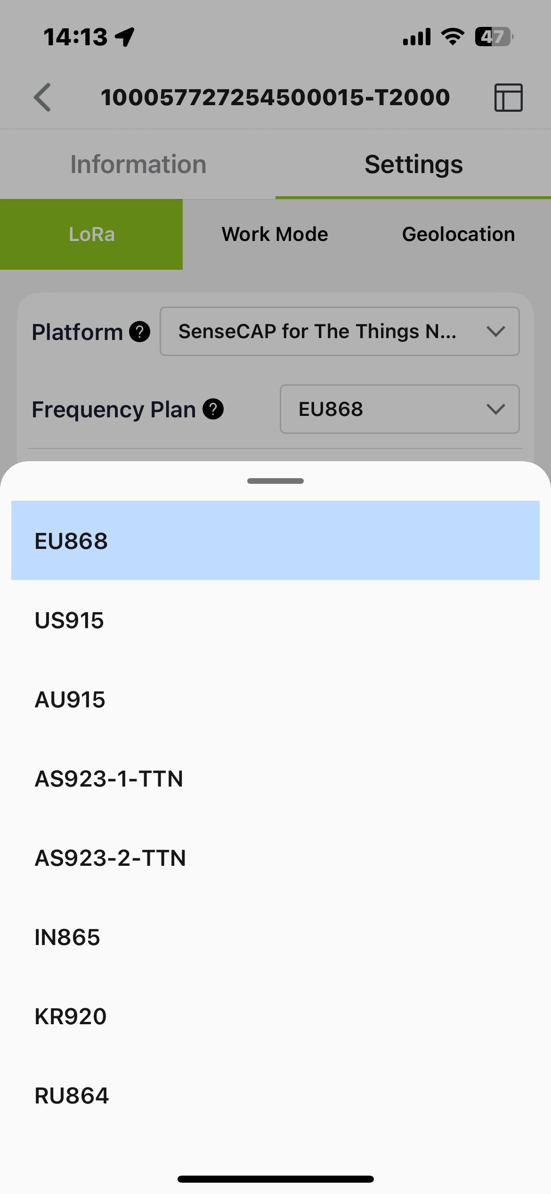The image size is (551, 1194).
Task: Switch to the Settings tab
Action: click(x=413, y=164)
